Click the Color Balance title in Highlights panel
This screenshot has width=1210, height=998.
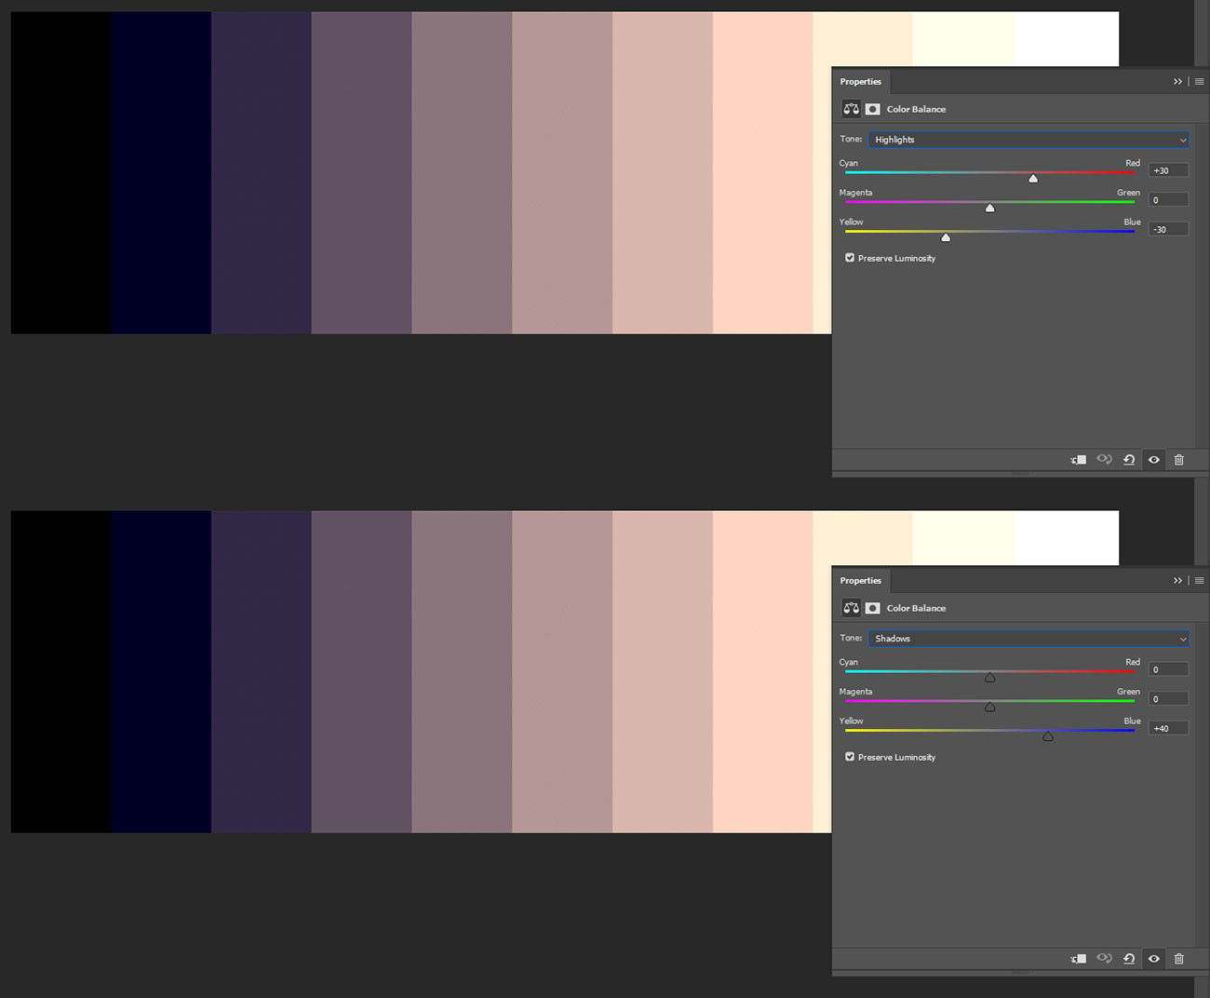coord(916,109)
